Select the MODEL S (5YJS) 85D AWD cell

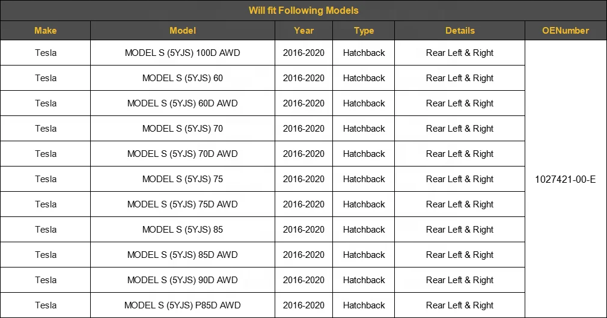[183, 255]
